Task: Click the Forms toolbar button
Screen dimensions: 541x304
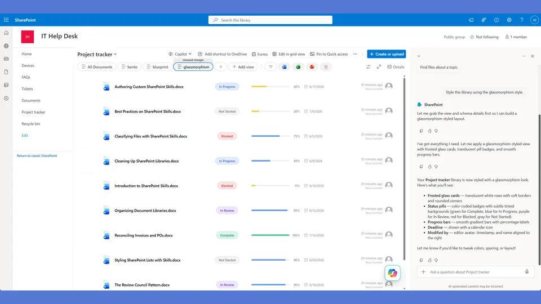Action: tap(260, 54)
